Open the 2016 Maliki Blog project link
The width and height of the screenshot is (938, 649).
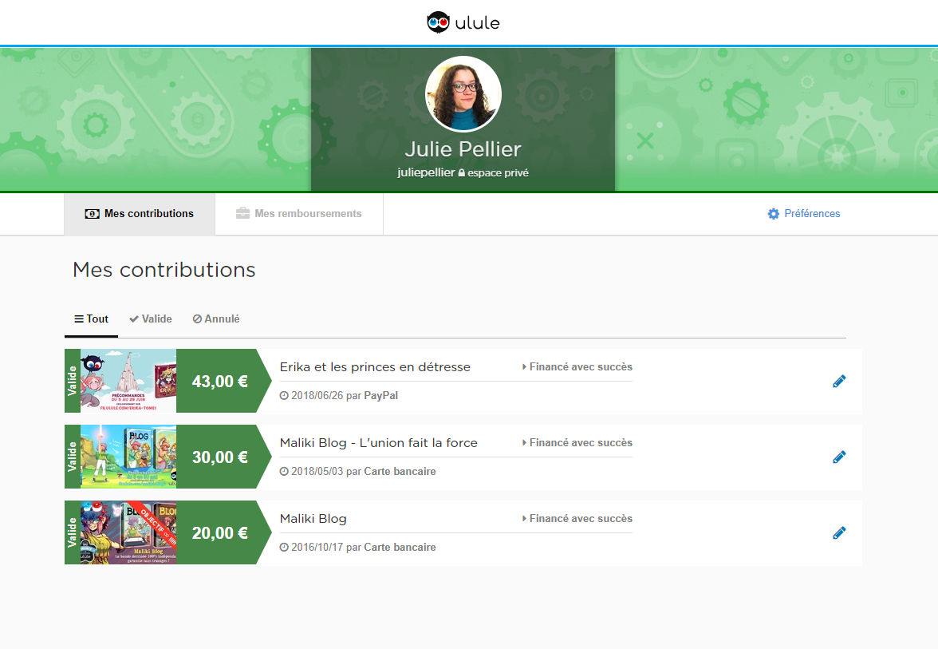tap(313, 519)
